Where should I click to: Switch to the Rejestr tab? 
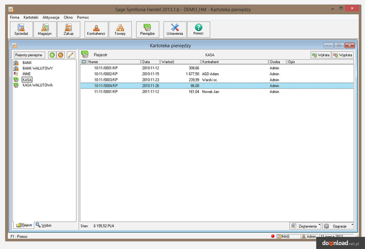coord(24,225)
